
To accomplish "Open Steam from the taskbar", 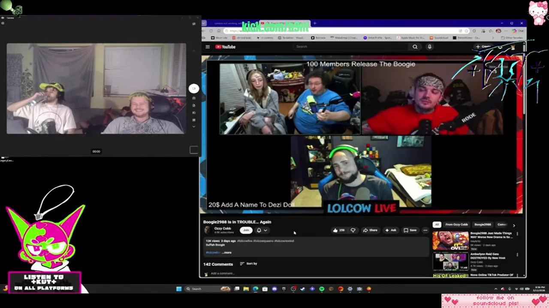I will (x=303, y=289).
